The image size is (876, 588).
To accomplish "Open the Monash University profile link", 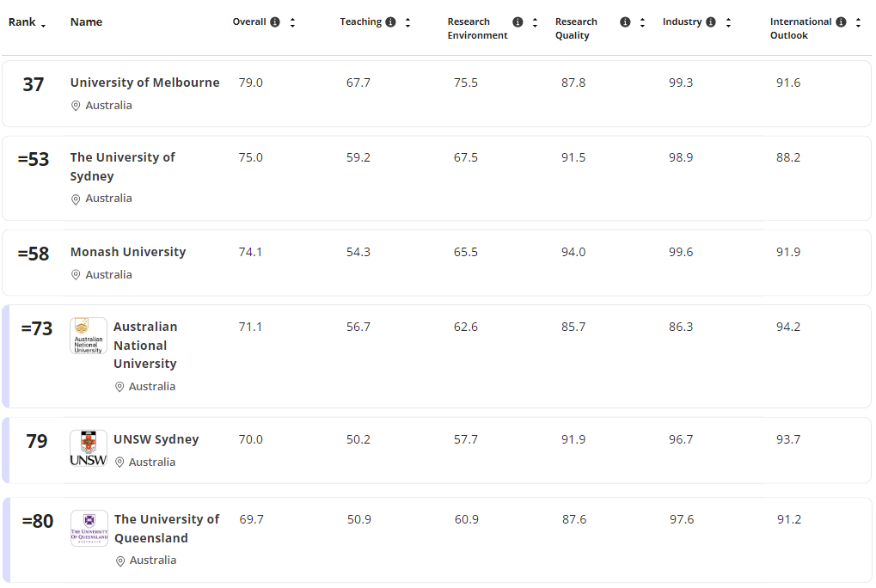I will [x=128, y=252].
